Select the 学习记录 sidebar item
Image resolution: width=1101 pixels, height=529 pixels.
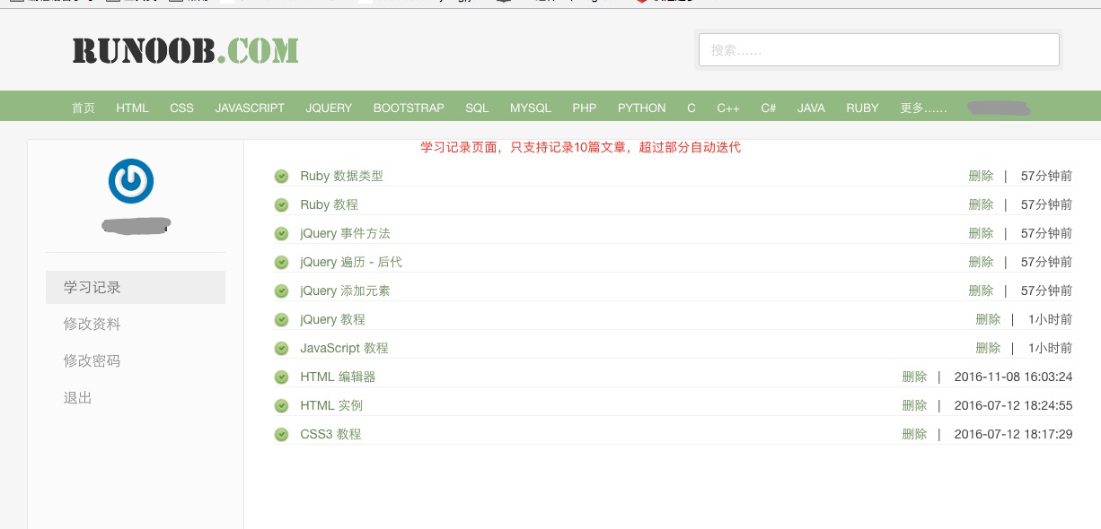[x=92, y=288]
